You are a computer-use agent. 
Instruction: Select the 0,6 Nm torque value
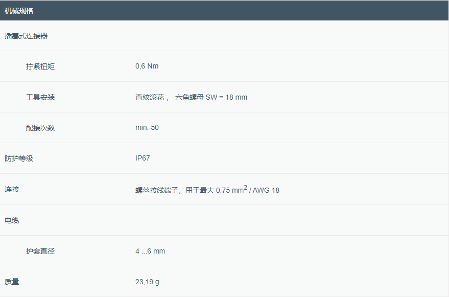pyautogui.click(x=147, y=66)
